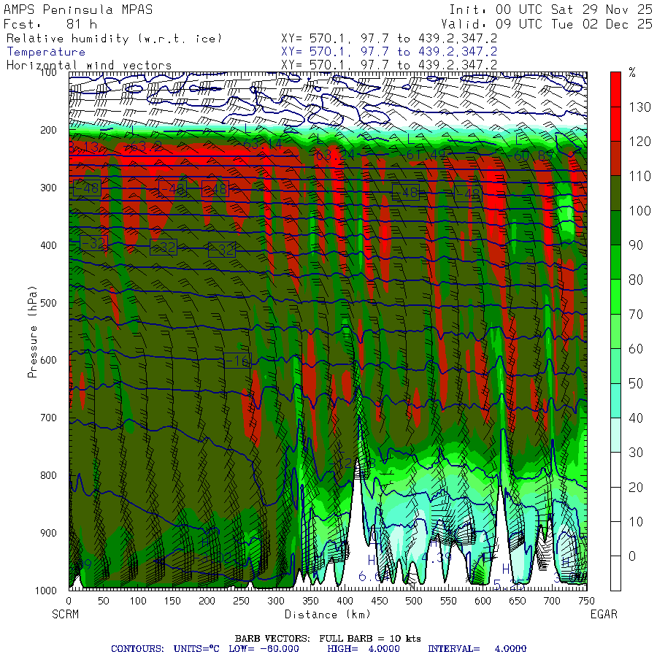This screenshot has width=657, height=657.
Task: Click the colorbar value label '50'
Action: click(636, 384)
